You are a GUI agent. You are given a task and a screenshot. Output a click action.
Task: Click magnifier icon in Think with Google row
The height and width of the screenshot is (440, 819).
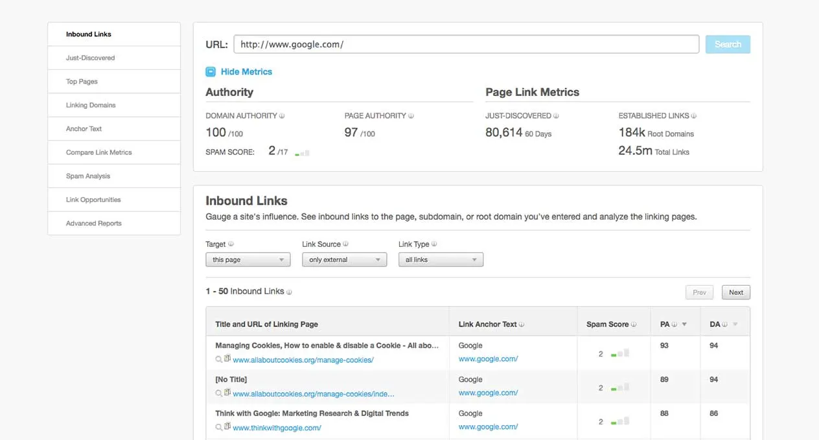[x=219, y=428]
